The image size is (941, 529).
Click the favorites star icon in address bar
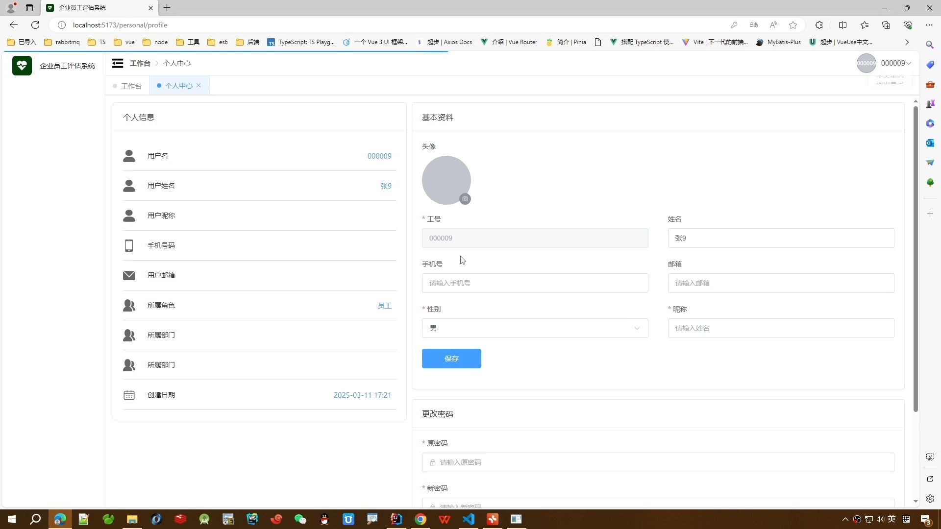(793, 25)
